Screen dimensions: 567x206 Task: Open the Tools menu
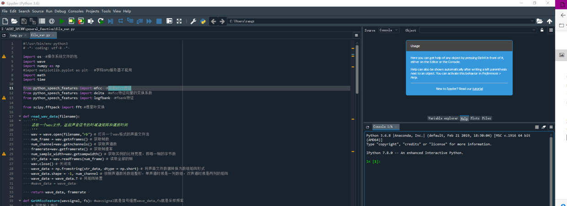106,11
